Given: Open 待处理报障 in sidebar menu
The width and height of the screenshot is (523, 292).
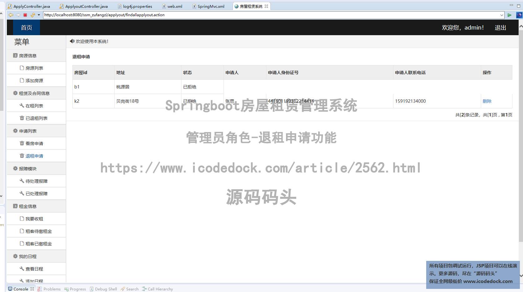Looking at the screenshot, I should 36,181.
